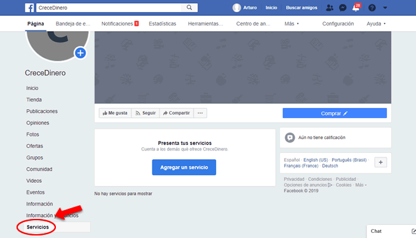This screenshot has width=416, height=238.
Task: Select Servicios in the left sidebar
Action: (x=37, y=227)
